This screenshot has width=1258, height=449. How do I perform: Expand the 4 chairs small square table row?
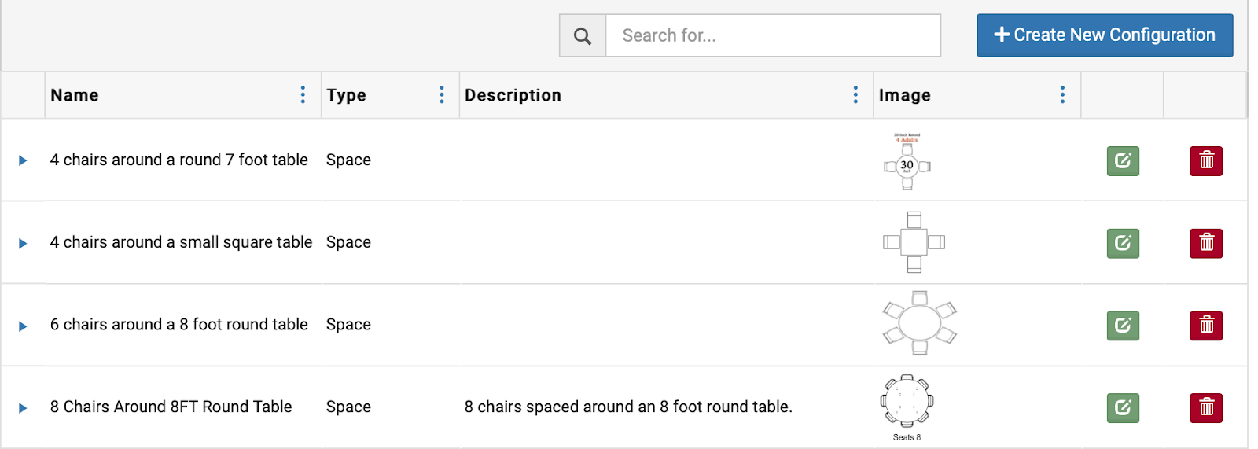click(x=23, y=243)
